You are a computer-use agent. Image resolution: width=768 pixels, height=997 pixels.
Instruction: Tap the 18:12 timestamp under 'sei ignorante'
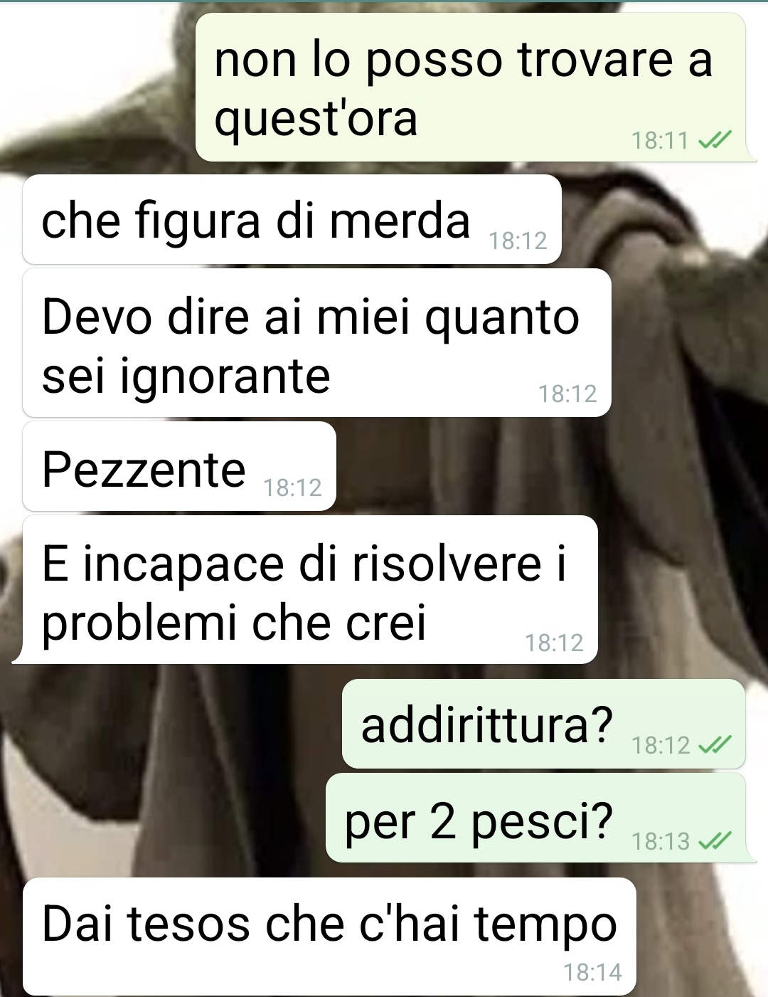[567, 394]
